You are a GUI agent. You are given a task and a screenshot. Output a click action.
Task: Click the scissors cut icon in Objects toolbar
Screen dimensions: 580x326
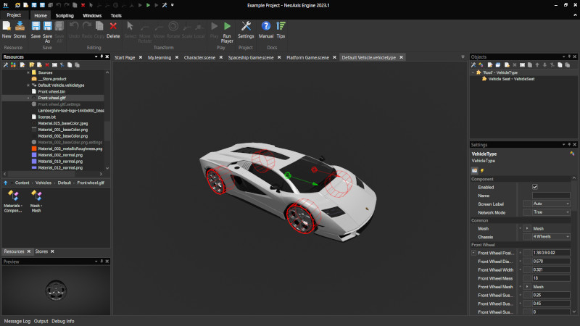tap(552, 65)
